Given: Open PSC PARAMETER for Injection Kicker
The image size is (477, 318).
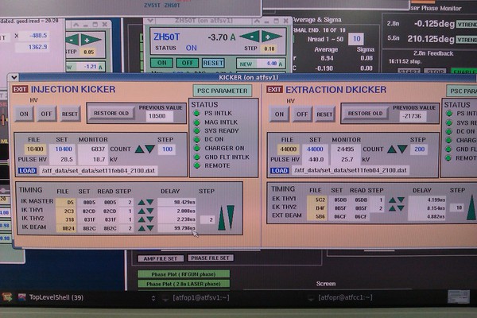Looking at the screenshot, I should [223, 91].
